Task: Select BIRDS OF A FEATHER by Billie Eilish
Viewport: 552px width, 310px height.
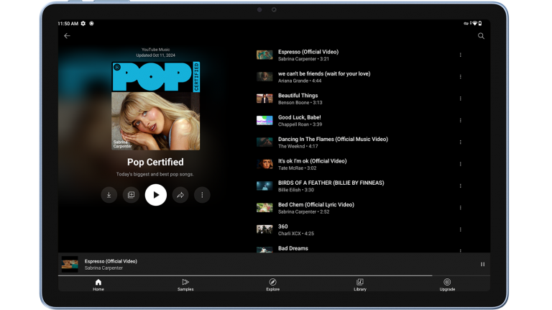Action: 331,186
